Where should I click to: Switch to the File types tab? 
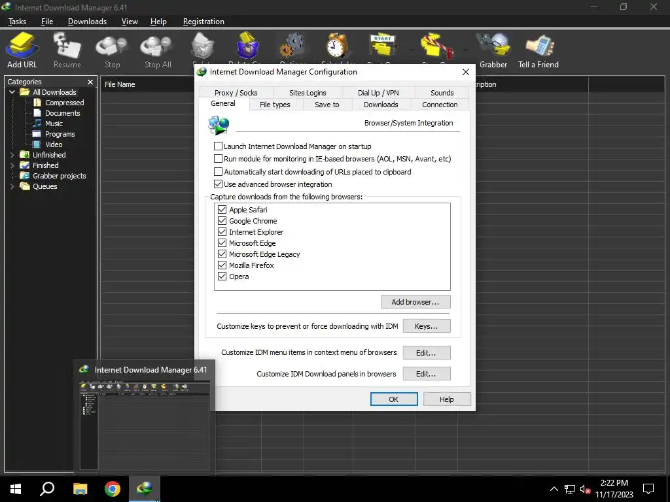pyautogui.click(x=275, y=105)
